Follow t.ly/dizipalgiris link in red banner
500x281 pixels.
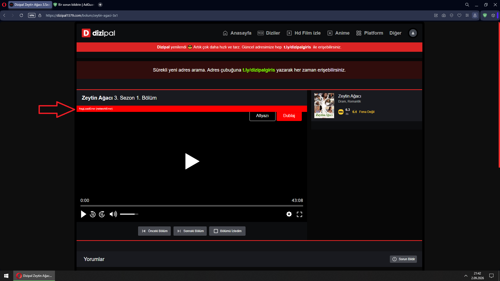pyautogui.click(x=297, y=47)
